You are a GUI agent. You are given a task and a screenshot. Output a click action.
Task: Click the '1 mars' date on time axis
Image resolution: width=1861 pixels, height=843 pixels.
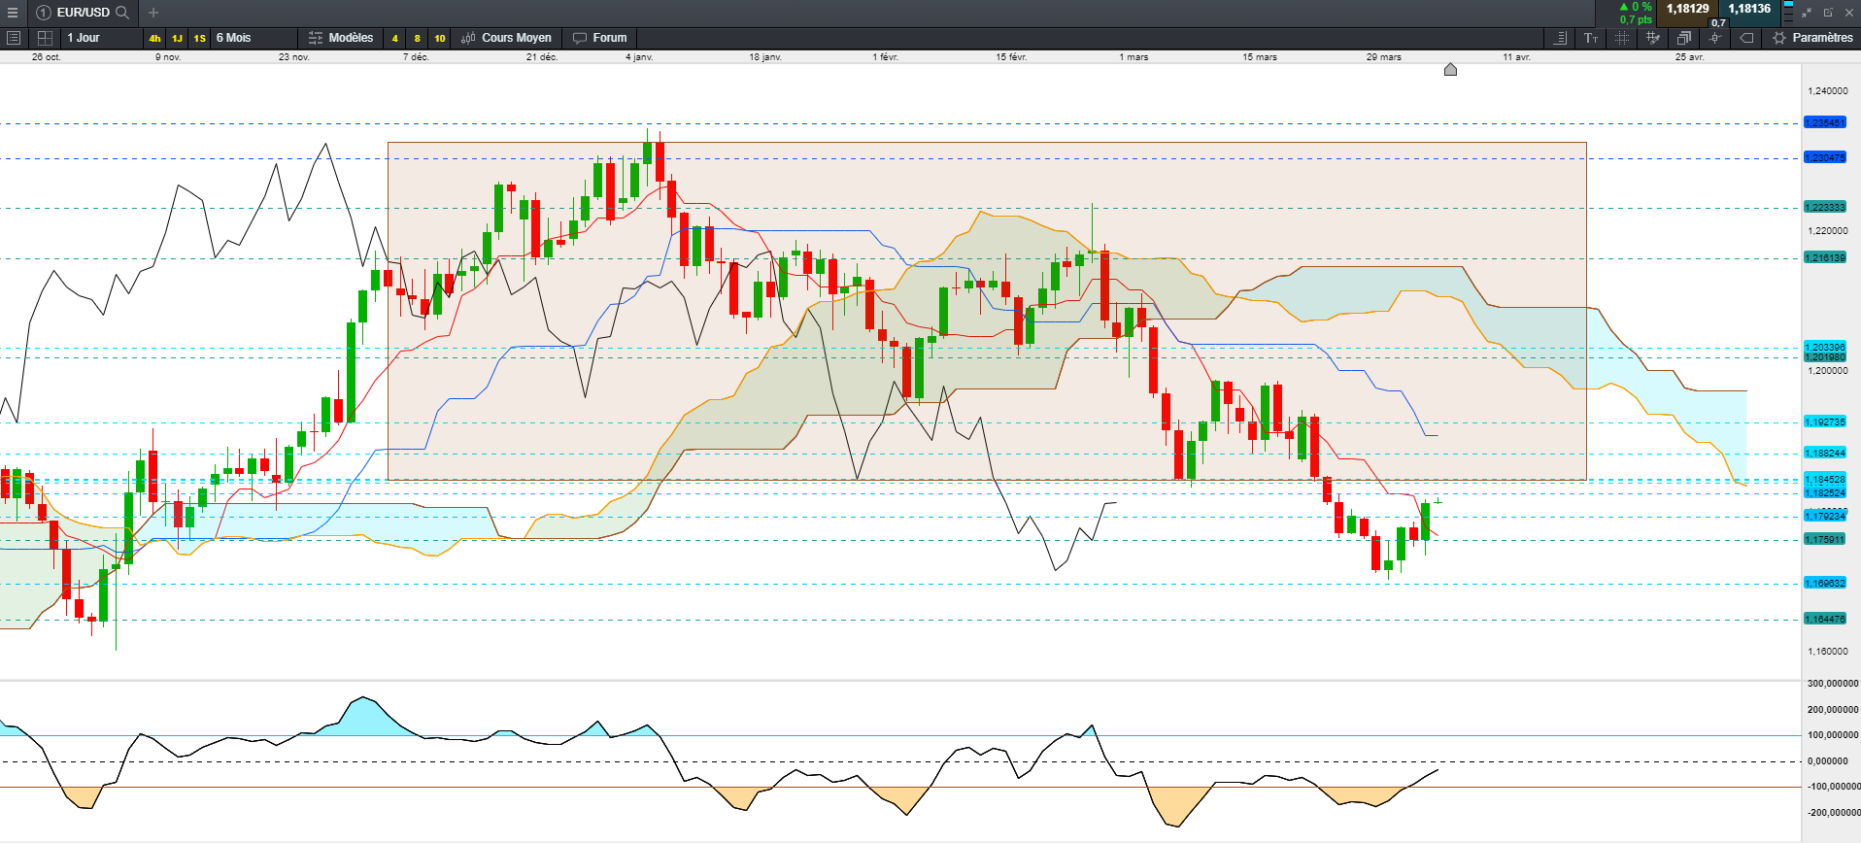tap(1134, 57)
